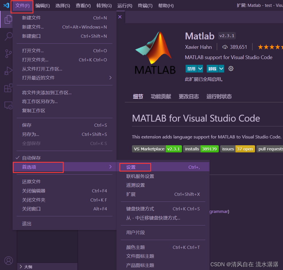Image resolution: width=283 pixels, height=270 pixels.
Task: Expand the dropdown arrow beside 卸载
Action: pyautogui.click(x=221, y=69)
